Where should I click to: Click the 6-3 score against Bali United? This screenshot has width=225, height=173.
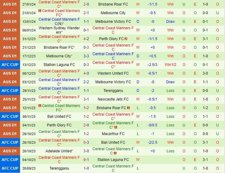86,142
